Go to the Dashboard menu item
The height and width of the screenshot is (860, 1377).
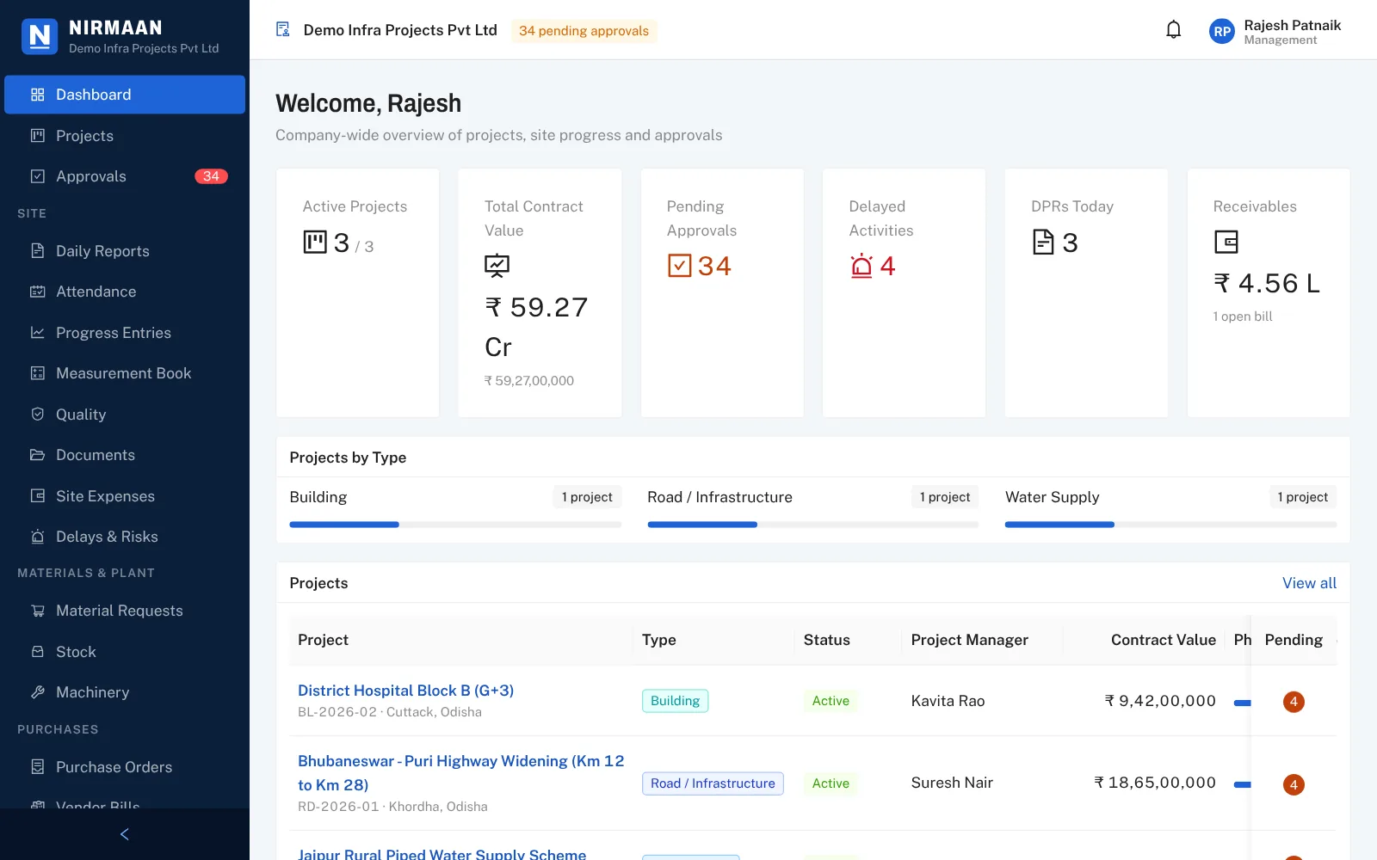(x=125, y=95)
